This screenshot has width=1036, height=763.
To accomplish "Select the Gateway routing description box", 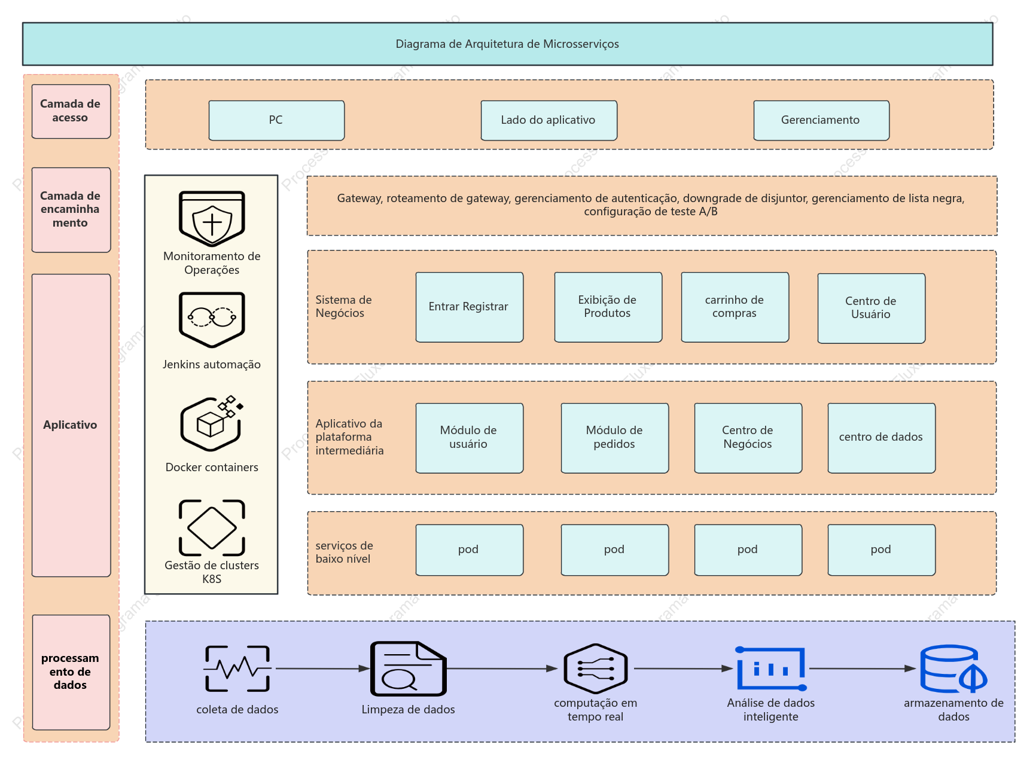I will point(652,206).
